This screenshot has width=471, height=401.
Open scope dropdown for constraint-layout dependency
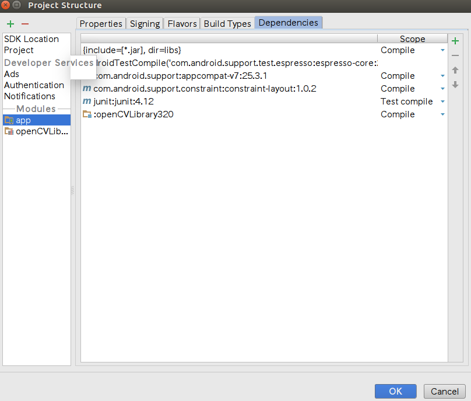coord(442,89)
